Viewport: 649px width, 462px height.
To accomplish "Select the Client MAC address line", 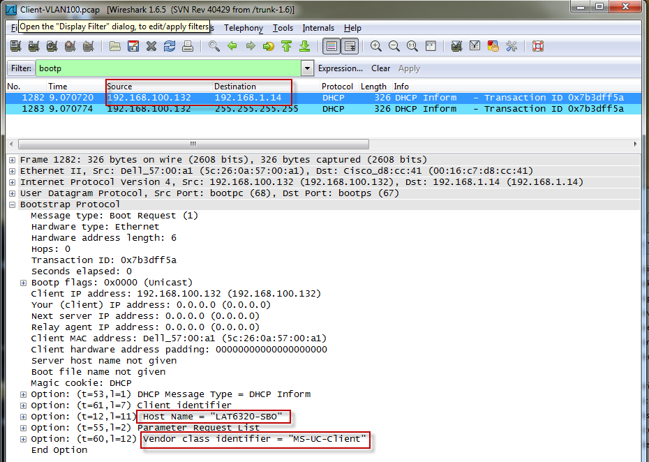I will click(179, 338).
